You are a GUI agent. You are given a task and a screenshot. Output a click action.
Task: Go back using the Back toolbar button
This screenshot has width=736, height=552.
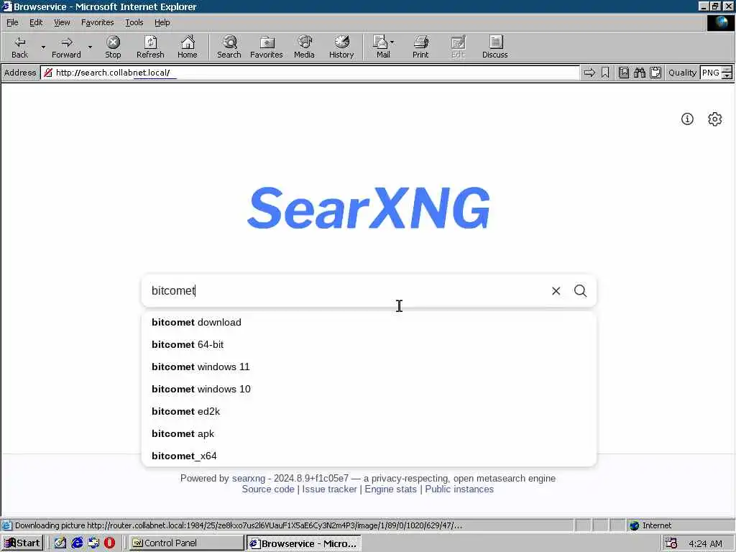[x=19, y=47]
